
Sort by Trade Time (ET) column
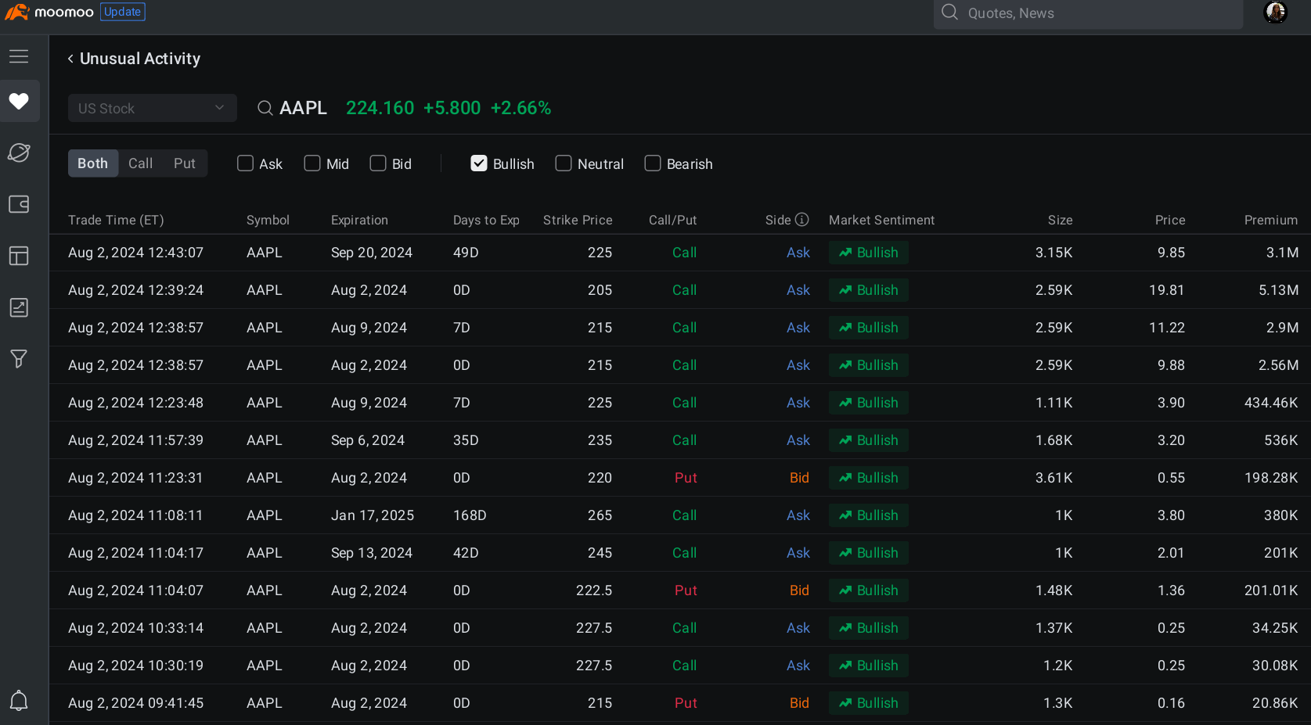[116, 220]
